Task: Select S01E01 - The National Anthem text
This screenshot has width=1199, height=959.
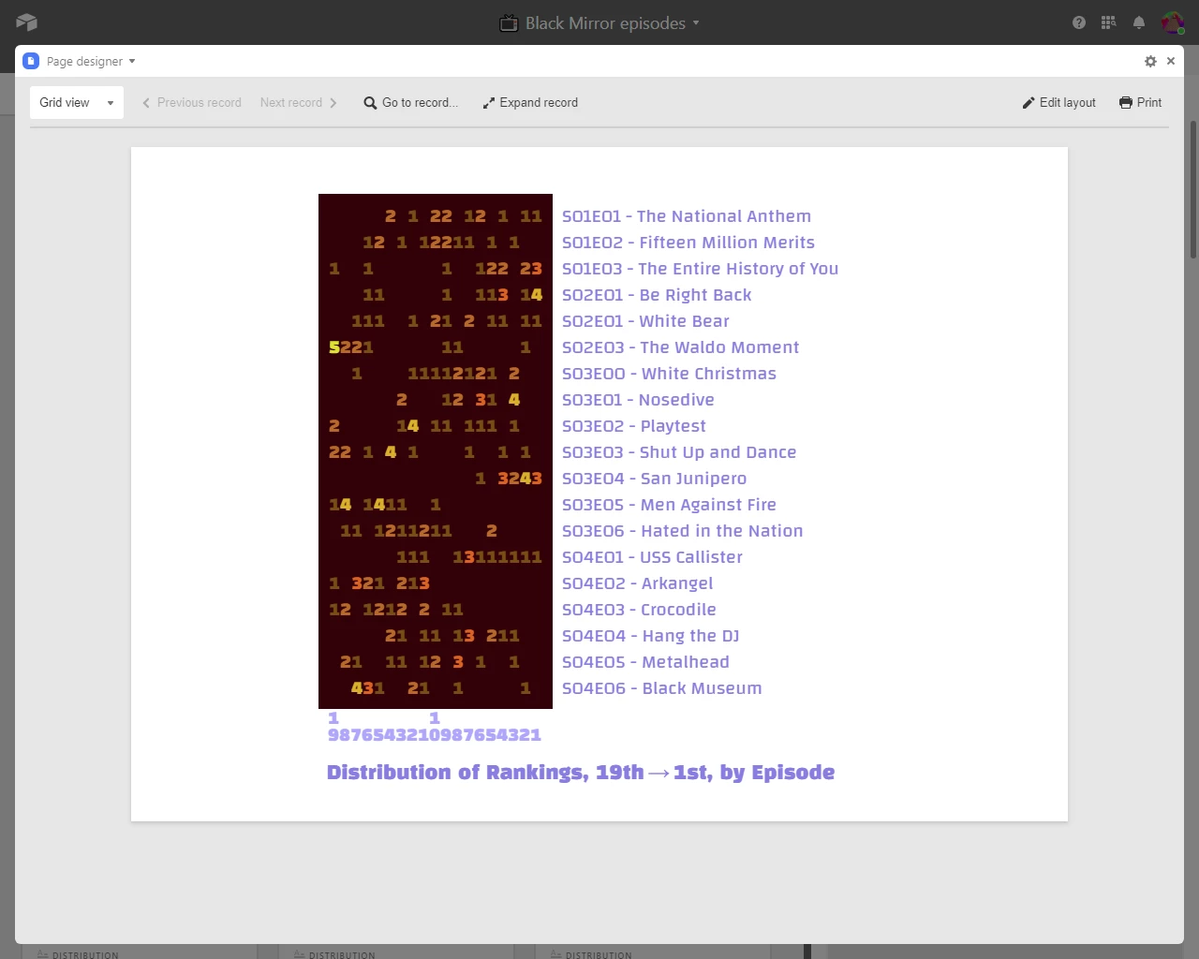Action: point(687,216)
